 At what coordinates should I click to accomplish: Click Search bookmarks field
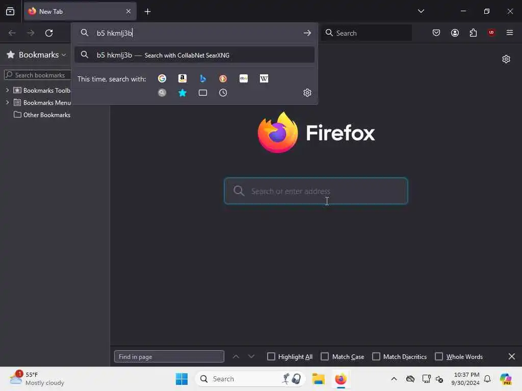pos(38,75)
